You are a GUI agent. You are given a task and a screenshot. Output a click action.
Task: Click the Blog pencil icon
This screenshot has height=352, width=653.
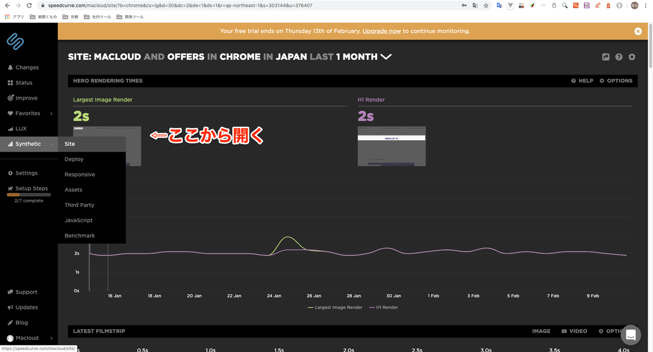(10, 322)
